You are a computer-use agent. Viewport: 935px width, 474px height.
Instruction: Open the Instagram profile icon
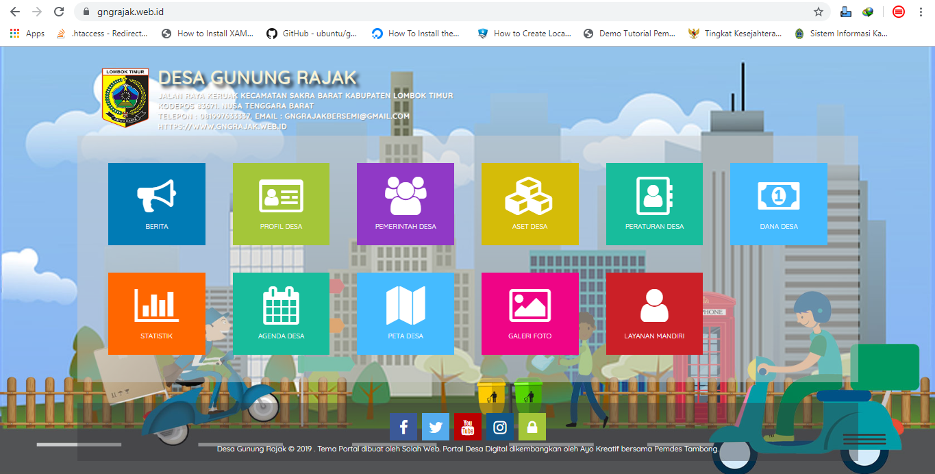(499, 426)
